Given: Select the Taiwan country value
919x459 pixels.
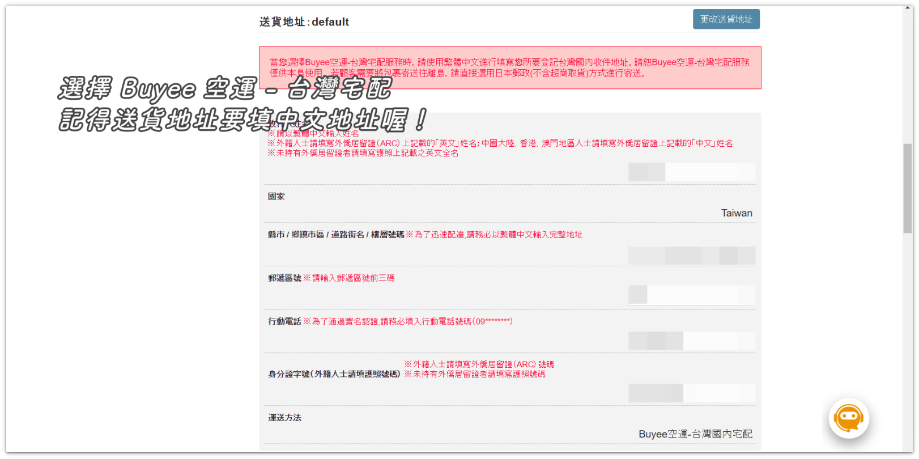Looking at the screenshot, I should (x=737, y=213).
